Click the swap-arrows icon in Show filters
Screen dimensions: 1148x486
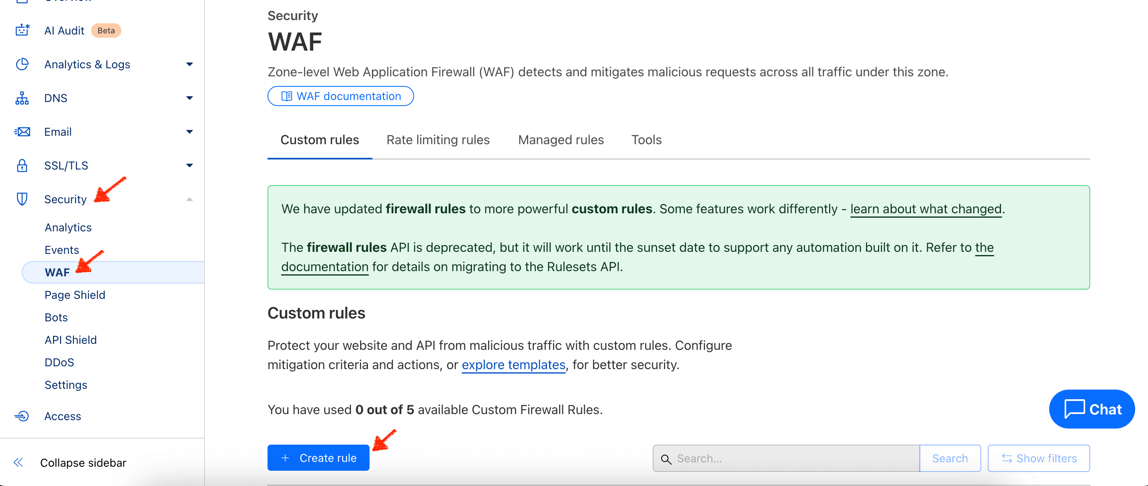pos(1007,458)
